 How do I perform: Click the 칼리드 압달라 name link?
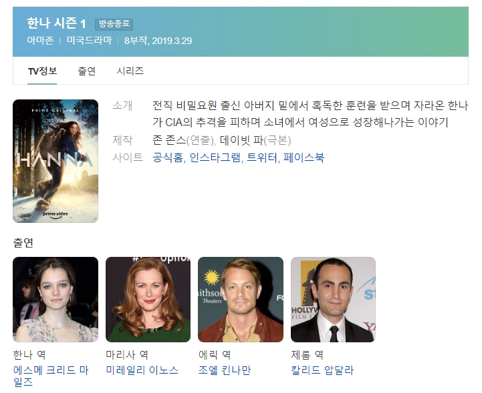click(322, 370)
